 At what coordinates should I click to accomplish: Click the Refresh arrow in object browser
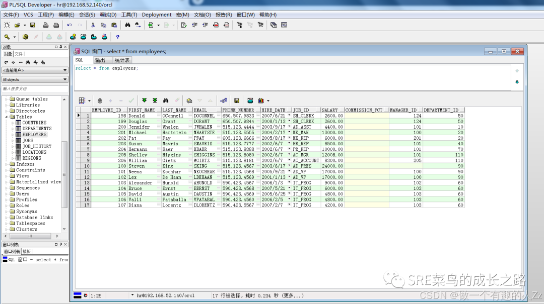[6, 62]
